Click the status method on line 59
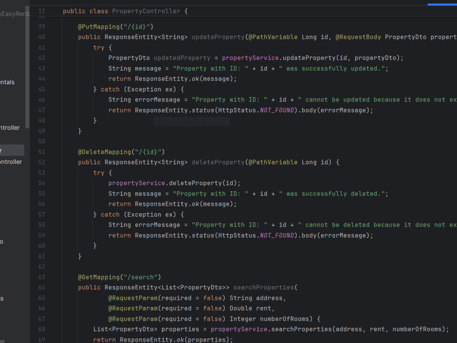457x343 pixels. click(203, 236)
